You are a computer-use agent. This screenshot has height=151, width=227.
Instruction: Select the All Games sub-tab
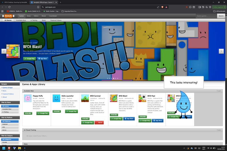click(8, 20)
